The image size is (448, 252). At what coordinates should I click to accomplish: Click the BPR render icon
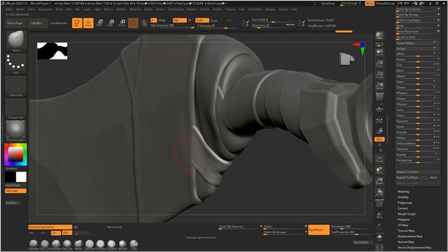379,36
